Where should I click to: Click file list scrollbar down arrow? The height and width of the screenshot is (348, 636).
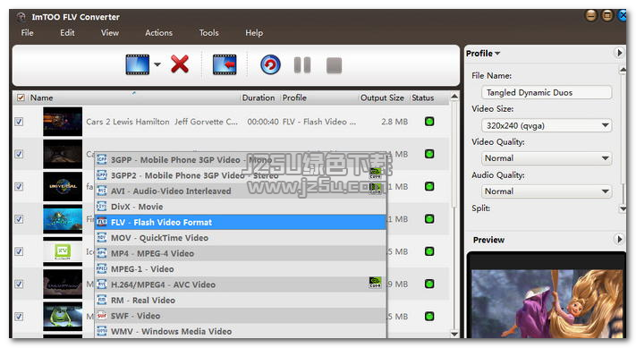[x=454, y=334]
